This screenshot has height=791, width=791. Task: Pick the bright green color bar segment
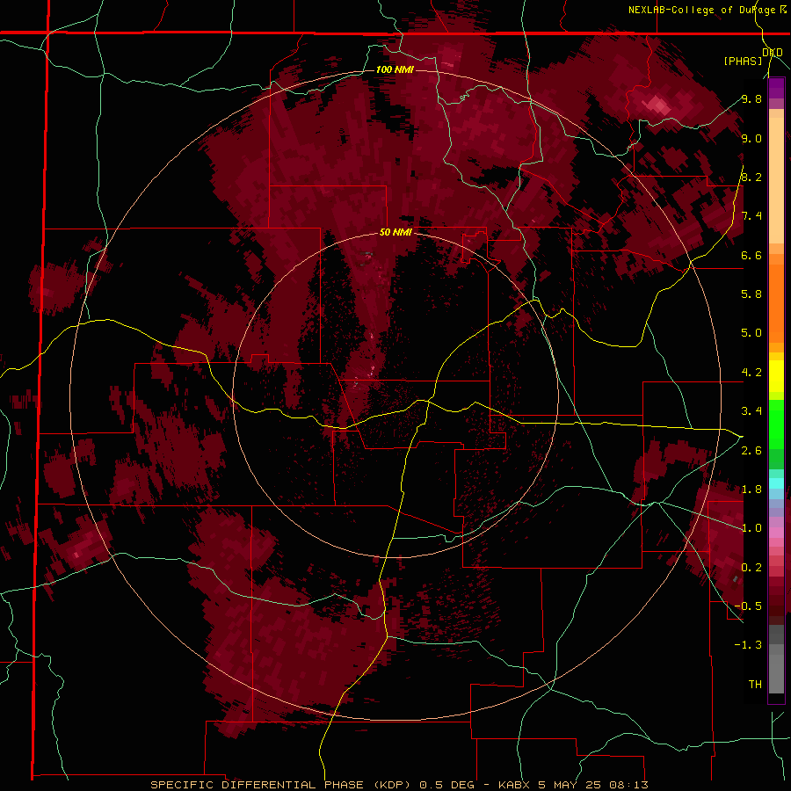coord(776,425)
